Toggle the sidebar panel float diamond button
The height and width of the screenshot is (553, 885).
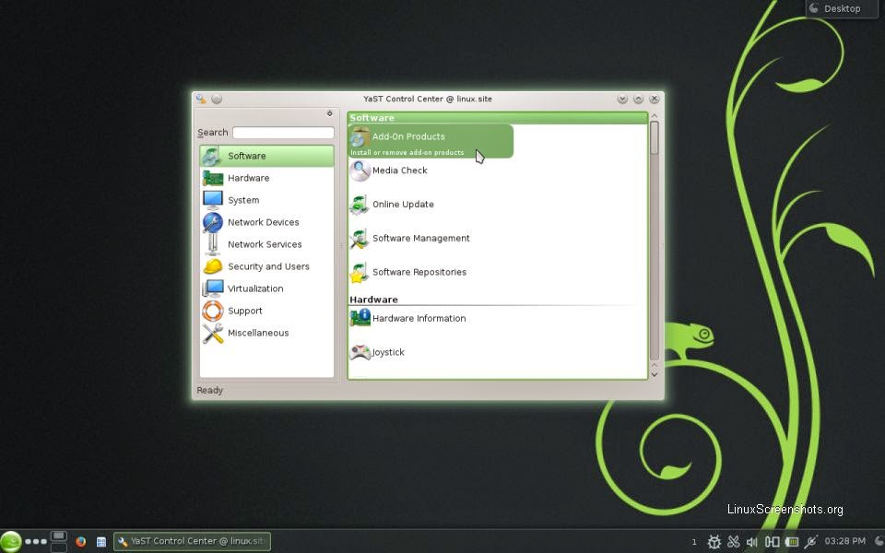tap(330, 113)
